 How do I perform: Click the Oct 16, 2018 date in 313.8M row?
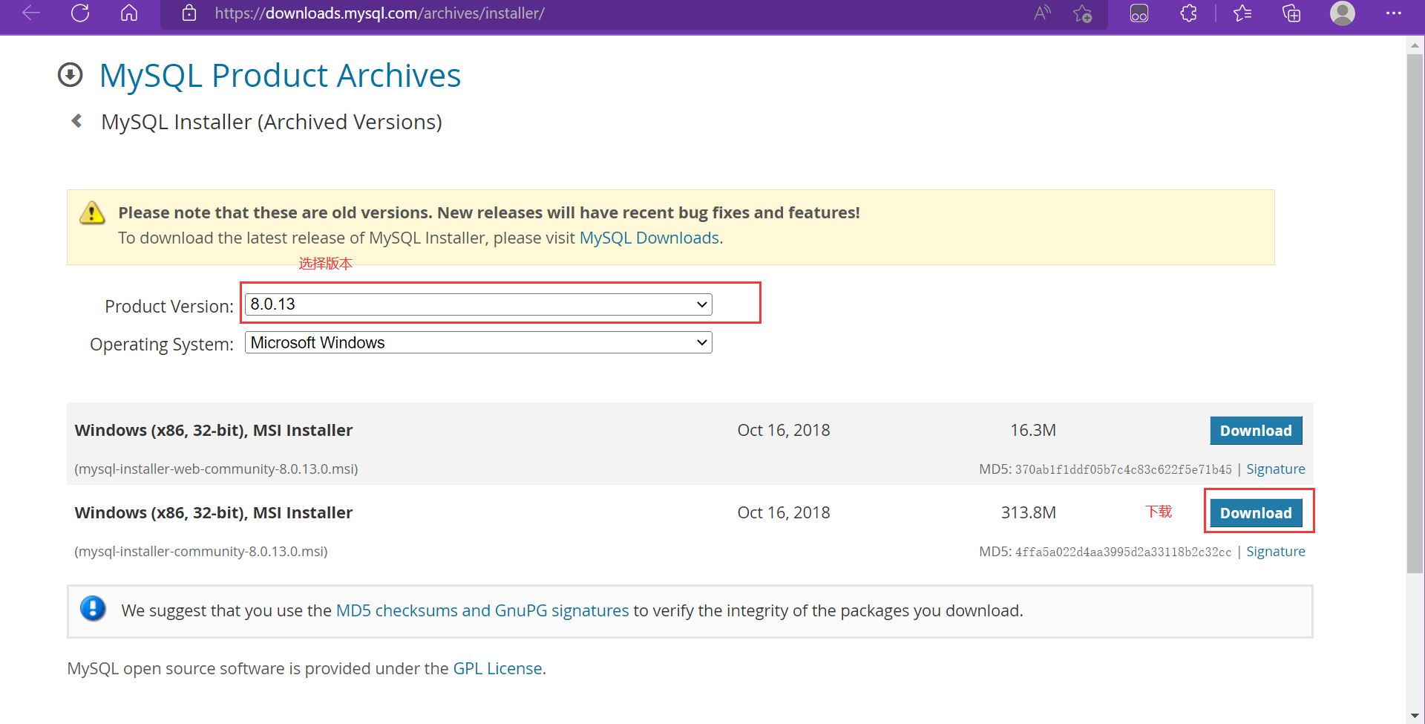[784, 513]
